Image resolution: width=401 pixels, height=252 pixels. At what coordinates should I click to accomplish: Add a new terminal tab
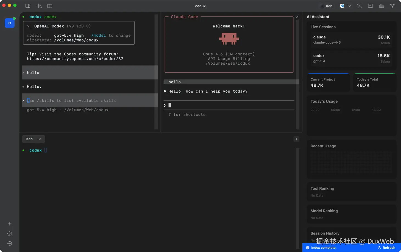pyautogui.click(x=296, y=139)
